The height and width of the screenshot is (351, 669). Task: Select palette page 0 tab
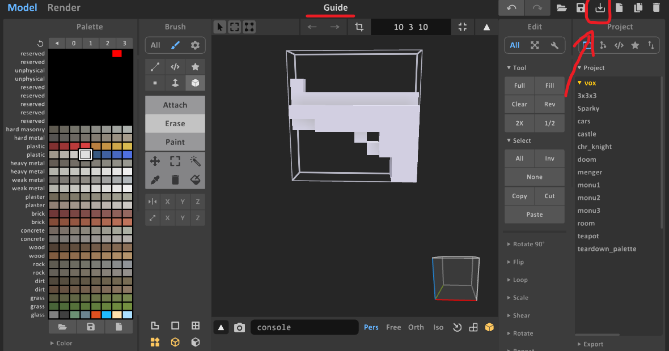point(74,43)
